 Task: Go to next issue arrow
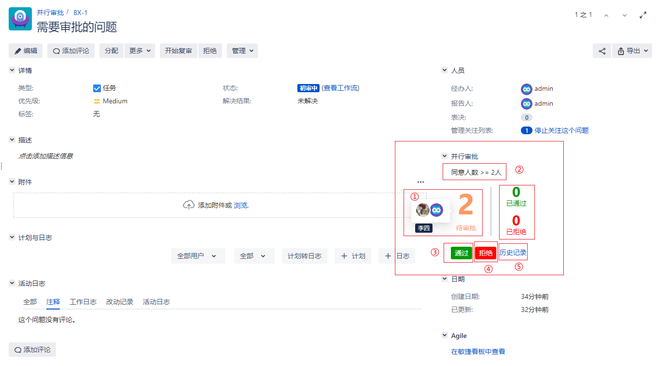pos(625,15)
